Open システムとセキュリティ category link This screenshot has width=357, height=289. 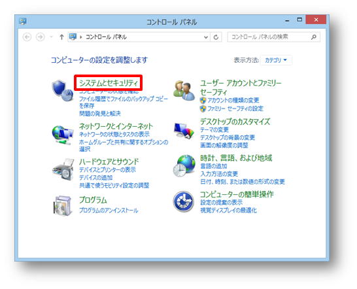[109, 83]
